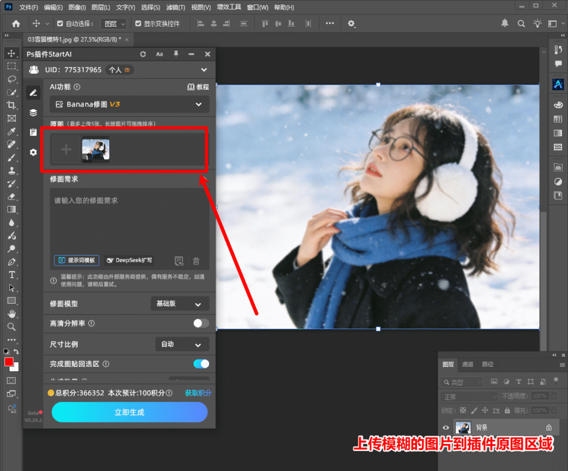Select the Brush tool
The height and width of the screenshot is (471, 568).
[12, 157]
